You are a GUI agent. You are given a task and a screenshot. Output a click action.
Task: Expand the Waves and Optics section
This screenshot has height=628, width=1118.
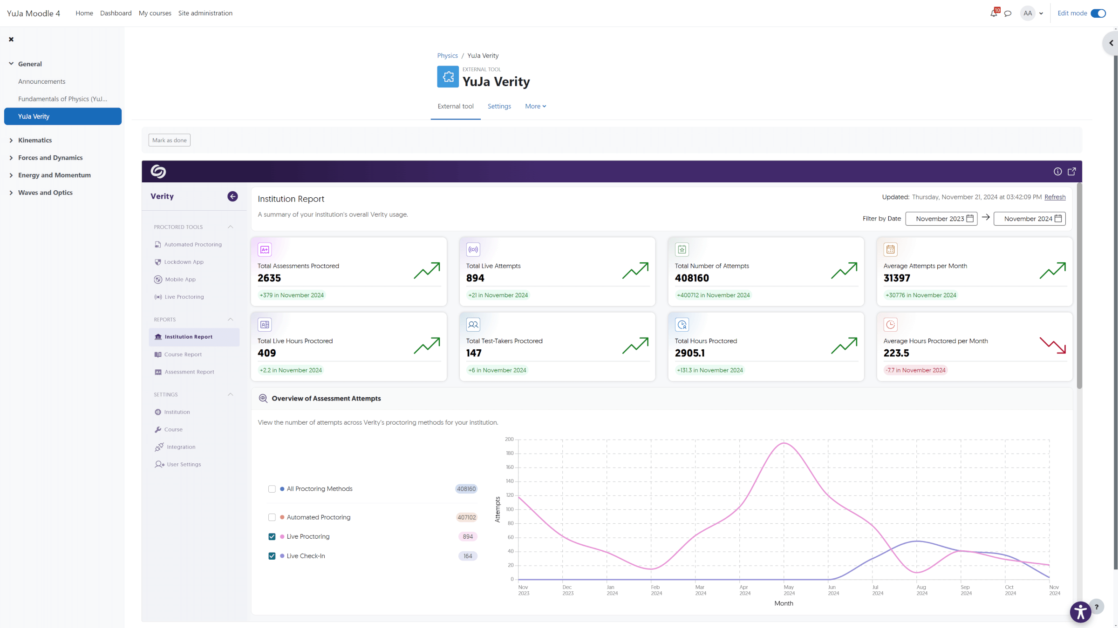tap(11, 193)
